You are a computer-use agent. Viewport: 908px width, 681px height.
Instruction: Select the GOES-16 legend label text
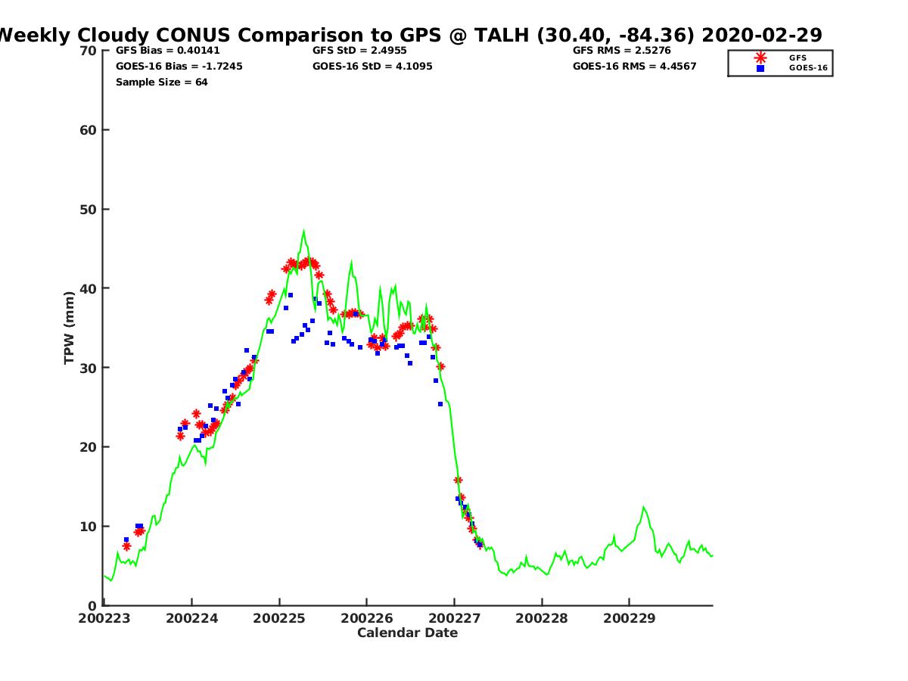click(x=808, y=68)
